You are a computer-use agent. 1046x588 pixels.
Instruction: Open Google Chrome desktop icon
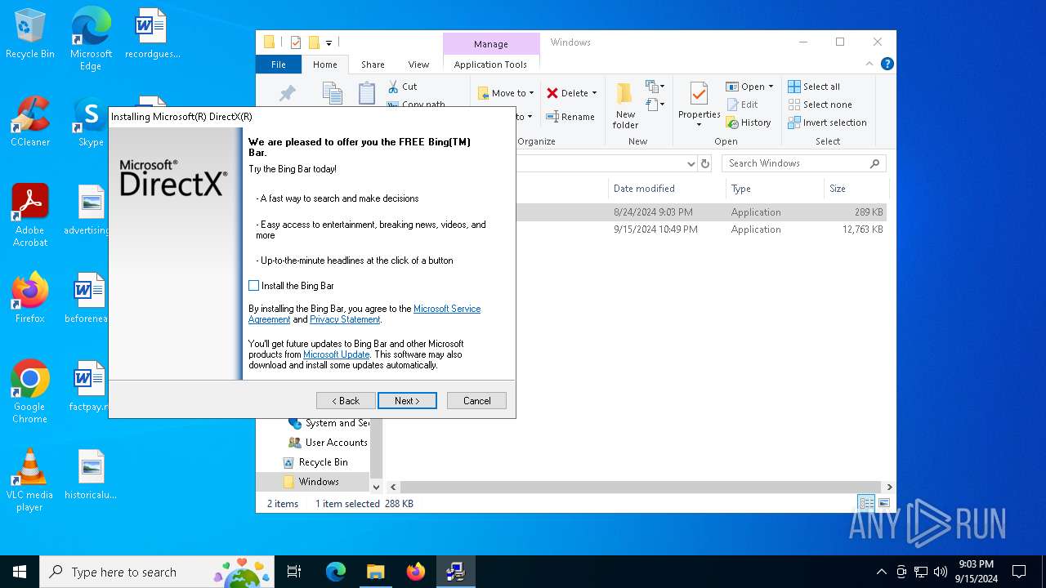[x=30, y=392]
